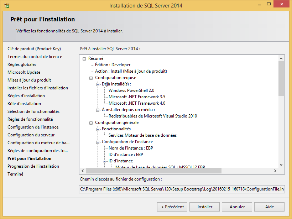Collapse the last ID d'instance node

point(104,161)
